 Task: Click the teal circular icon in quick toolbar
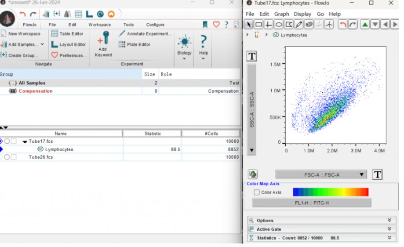[100, 14]
